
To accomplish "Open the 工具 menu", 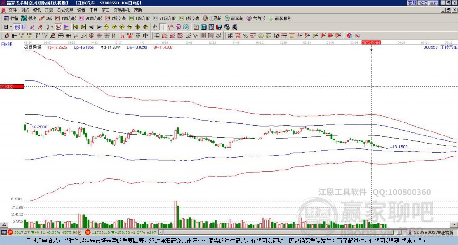I will [x=93, y=10].
